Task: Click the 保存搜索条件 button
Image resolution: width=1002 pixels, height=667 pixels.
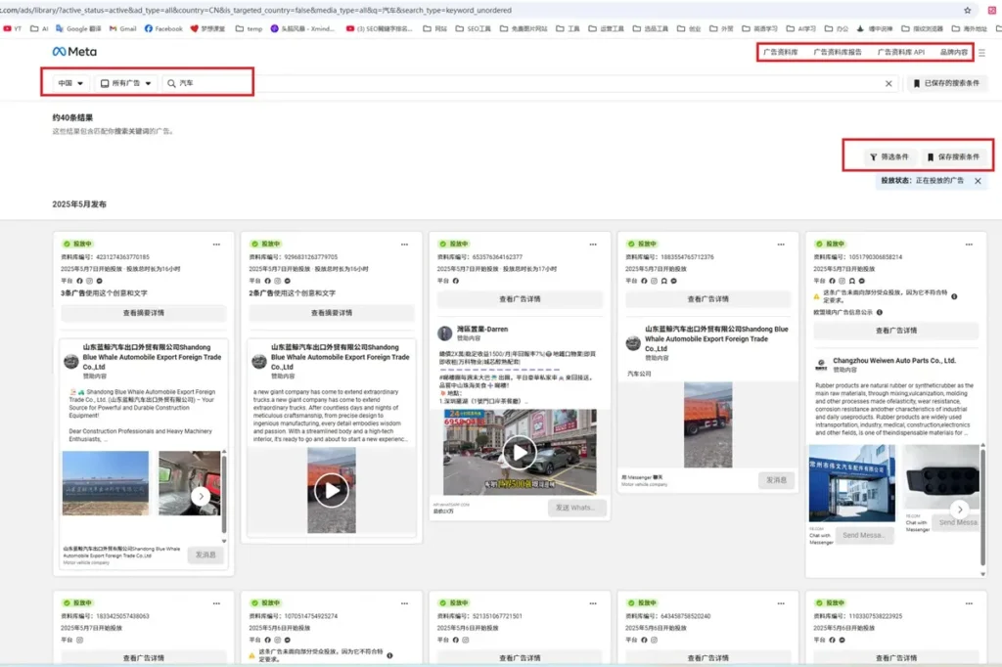Action: [953, 156]
